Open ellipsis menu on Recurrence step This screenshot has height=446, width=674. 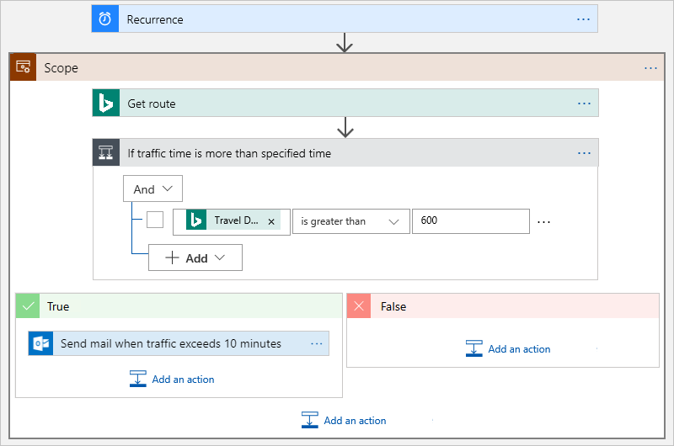click(583, 19)
